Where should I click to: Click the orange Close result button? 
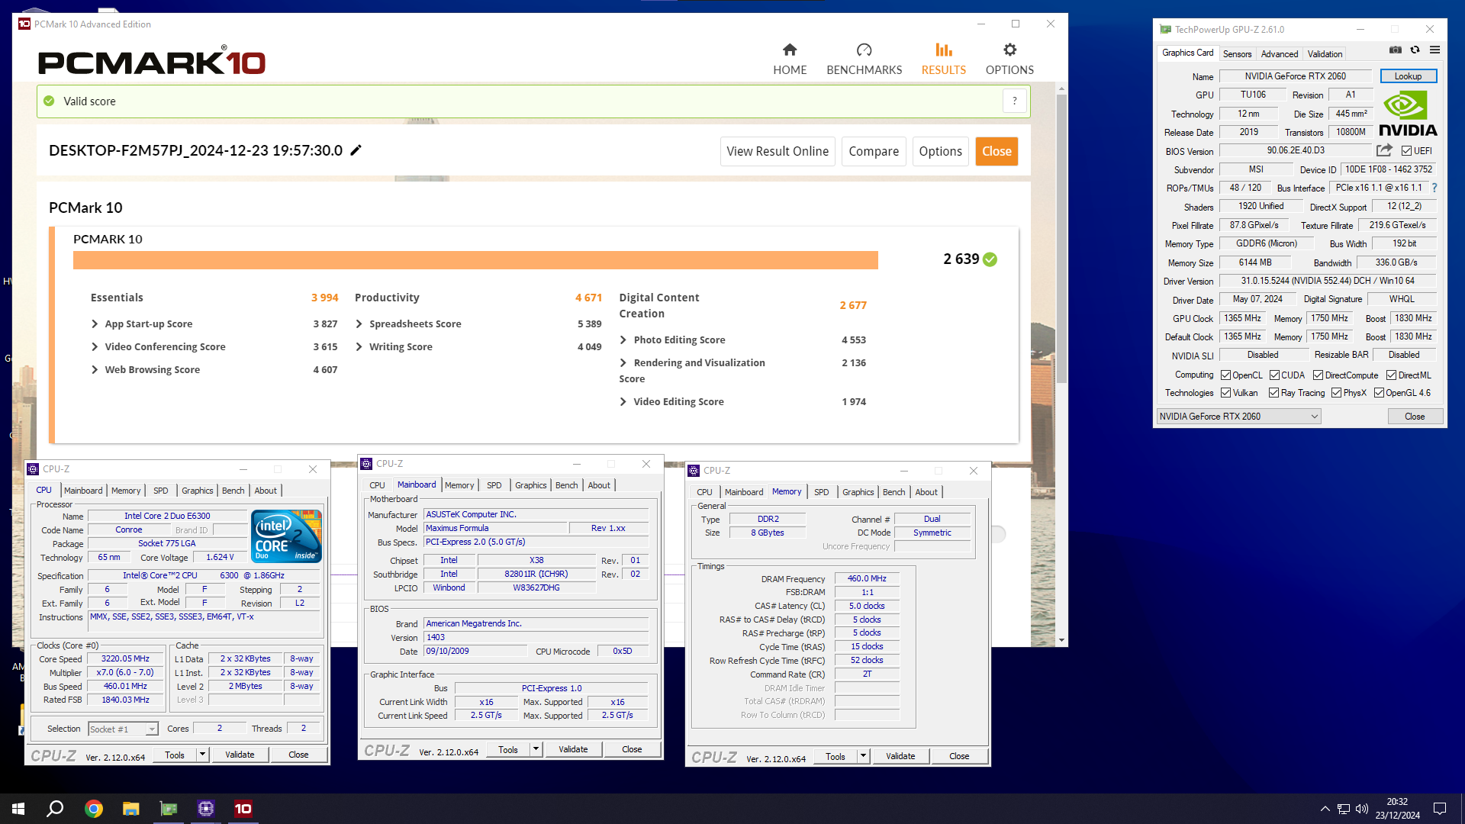tap(997, 151)
